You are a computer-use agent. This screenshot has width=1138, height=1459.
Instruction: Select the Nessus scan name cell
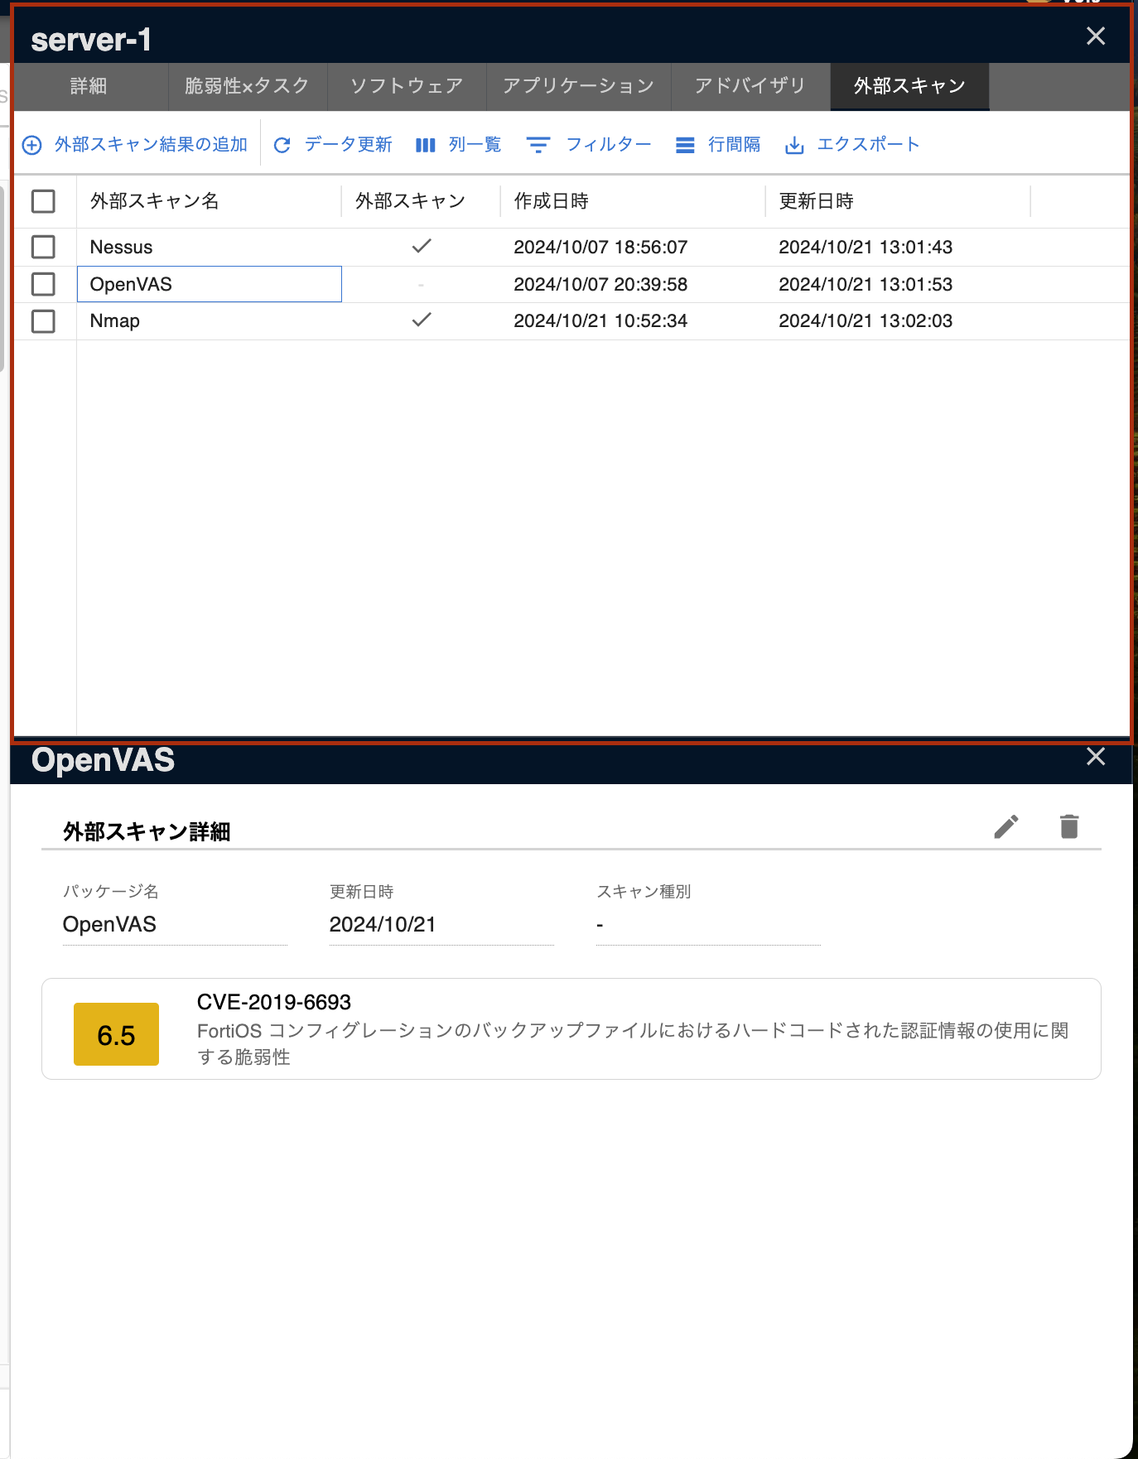coord(209,247)
